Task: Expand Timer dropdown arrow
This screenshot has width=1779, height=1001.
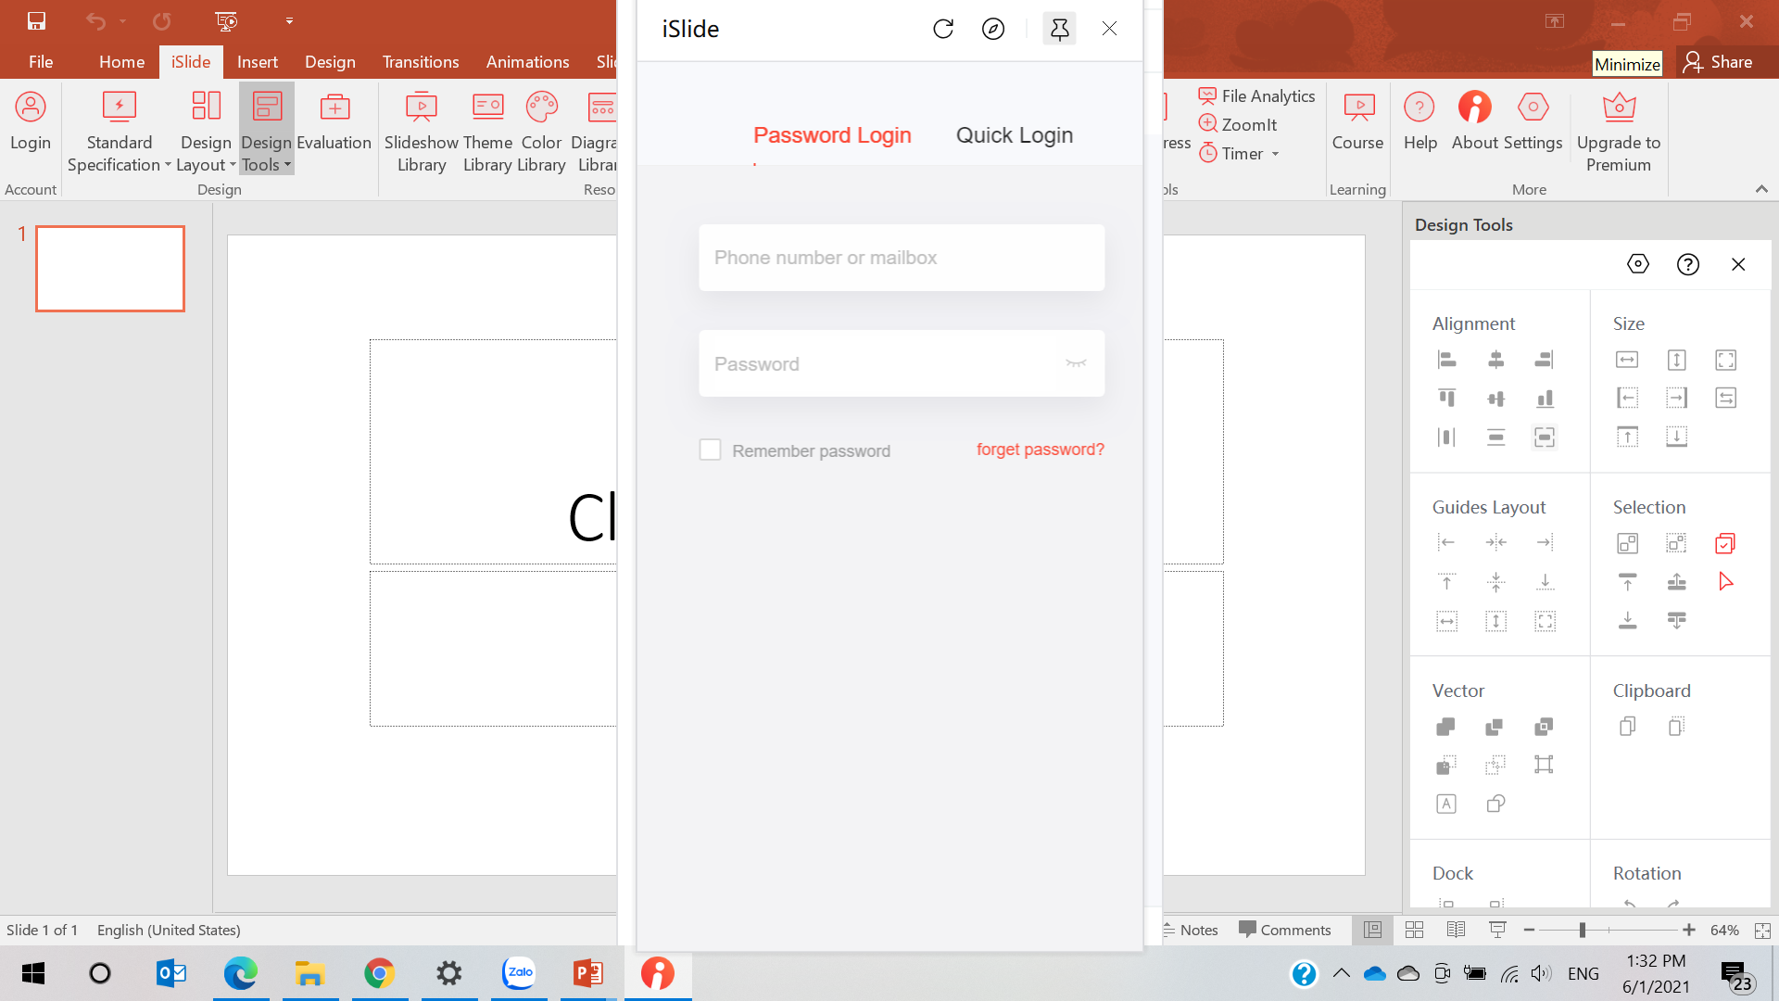Action: (x=1276, y=154)
